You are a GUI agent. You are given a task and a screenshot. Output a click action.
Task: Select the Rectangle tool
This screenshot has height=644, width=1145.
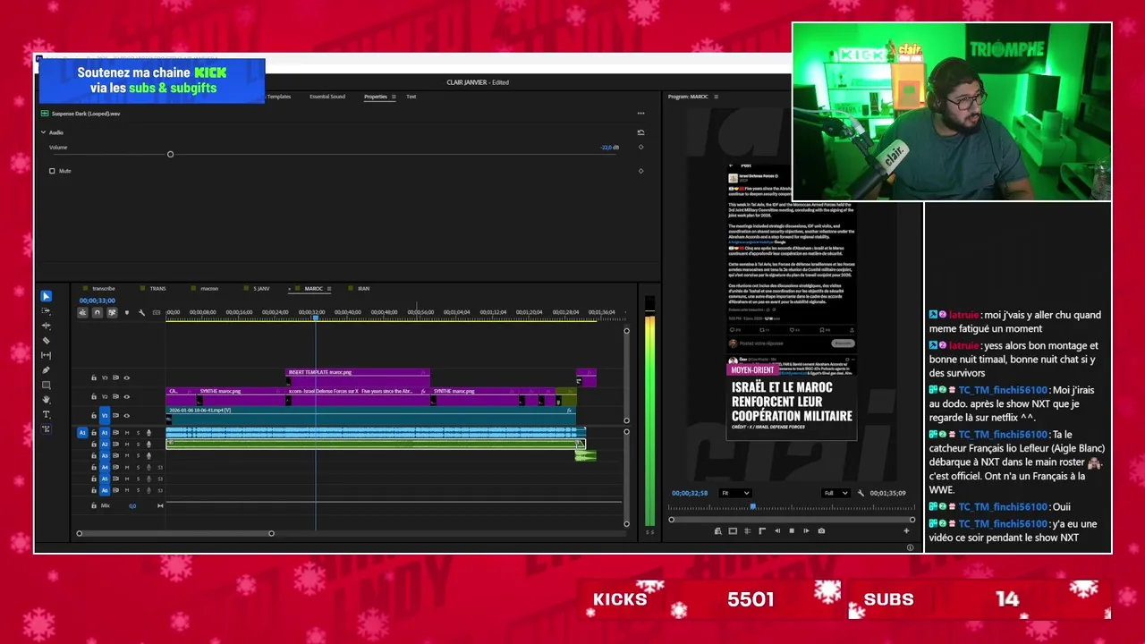pos(46,385)
